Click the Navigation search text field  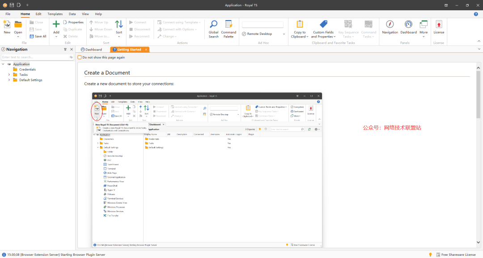35,57
